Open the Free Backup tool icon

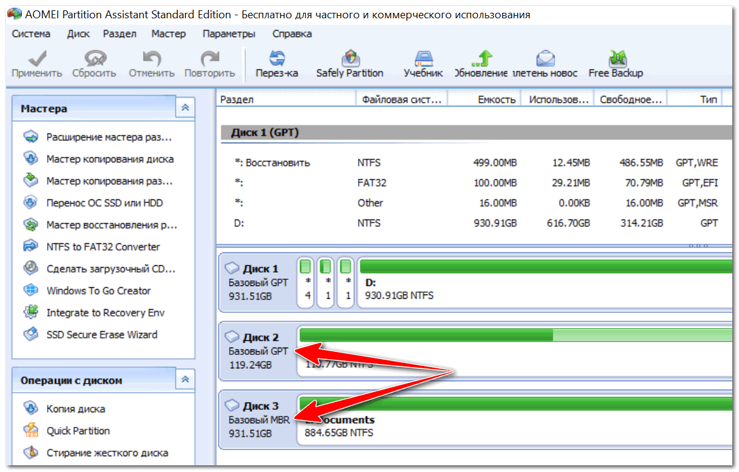(615, 59)
